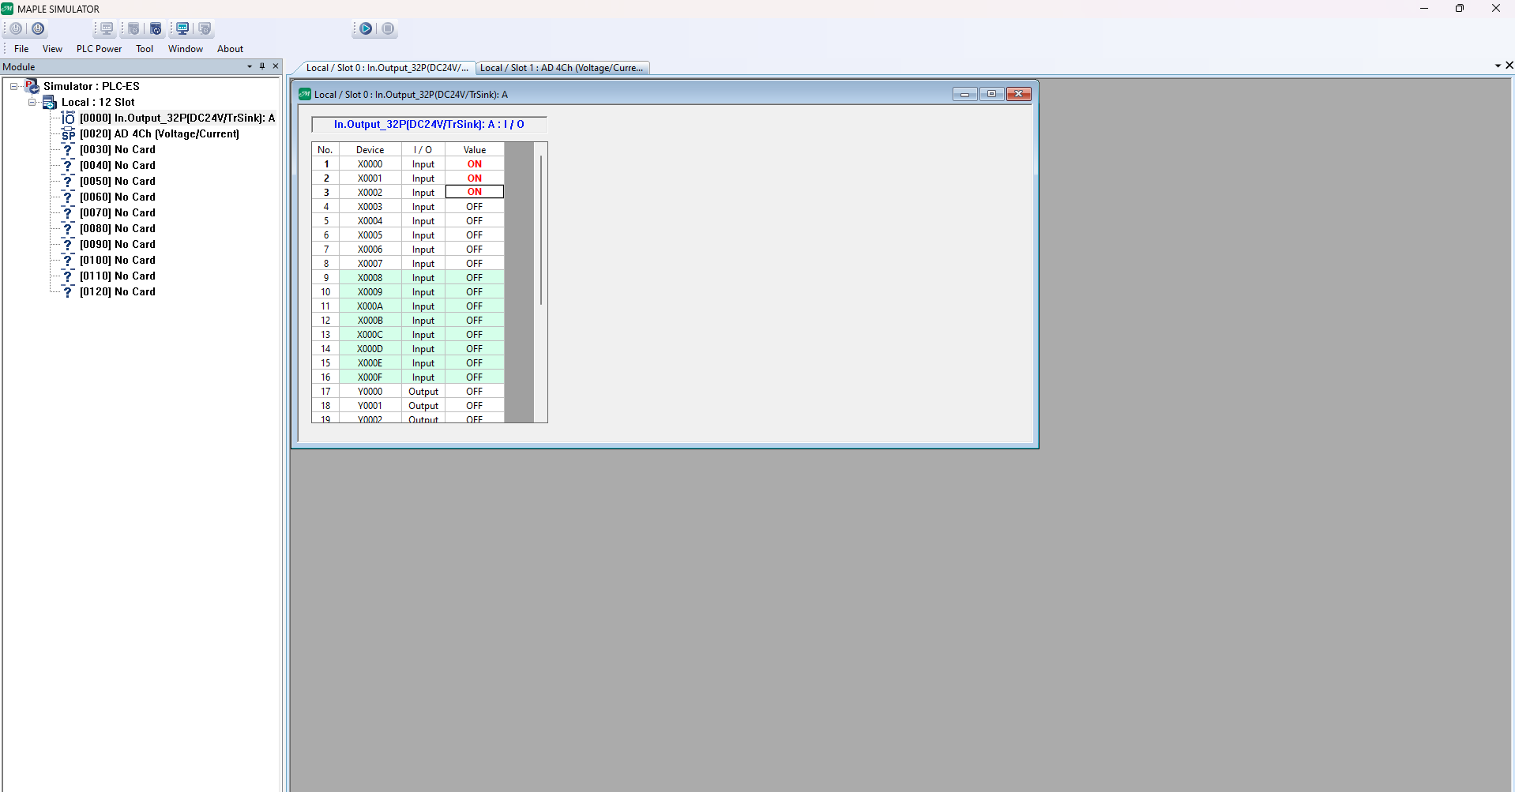Toggle the X0000 input value ON cell
Viewport: 1515px width, 792px height.
(x=474, y=164)
